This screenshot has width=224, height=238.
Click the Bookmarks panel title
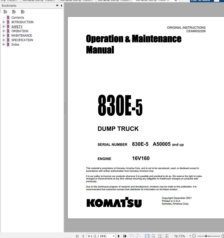[9, 6]
